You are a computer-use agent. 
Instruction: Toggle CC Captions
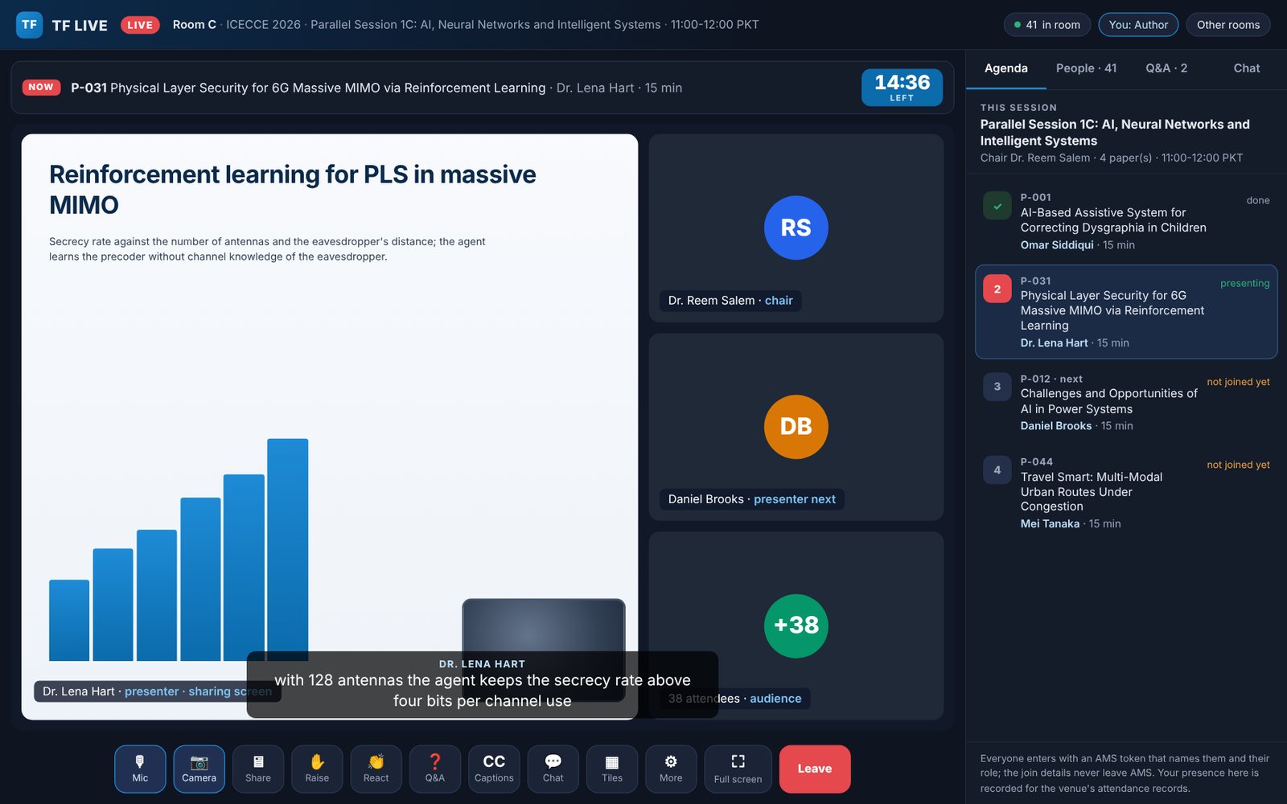[x=494, y=769]
